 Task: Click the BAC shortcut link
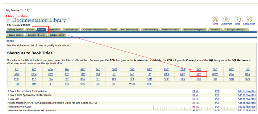pyautogui.click(x=98, y=69)
